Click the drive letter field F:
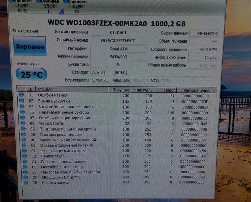251x202 pixels. (x=118, y=65)
